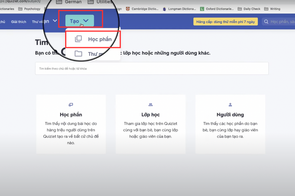Click the upgrade free 7-day trial button
This screenshot has height=196, width=295.
tap(225, 22)
